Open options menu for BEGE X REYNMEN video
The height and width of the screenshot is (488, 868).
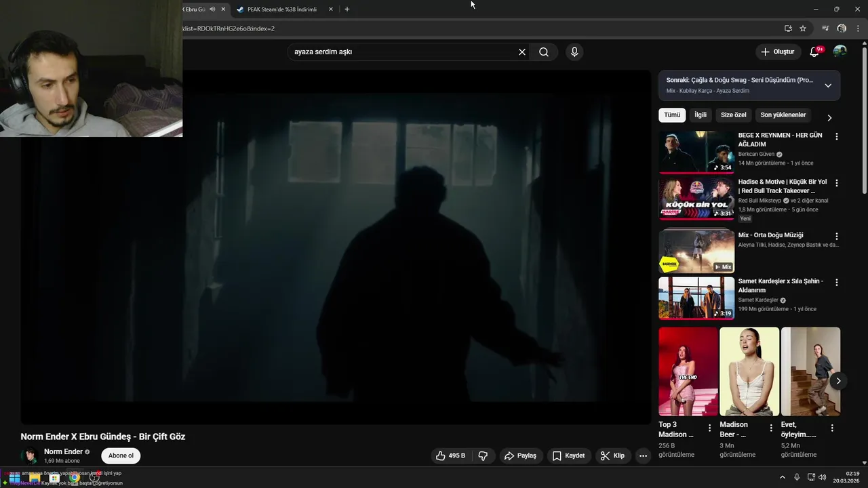(x=836, y=136)
